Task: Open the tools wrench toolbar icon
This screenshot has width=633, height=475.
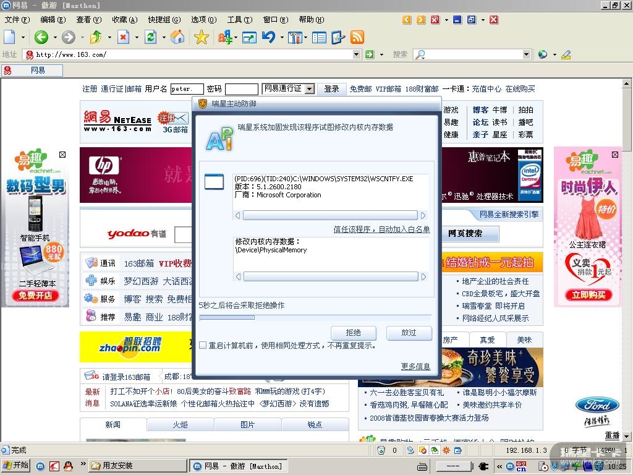Action: pyautogui.click(x=295, y=38)
